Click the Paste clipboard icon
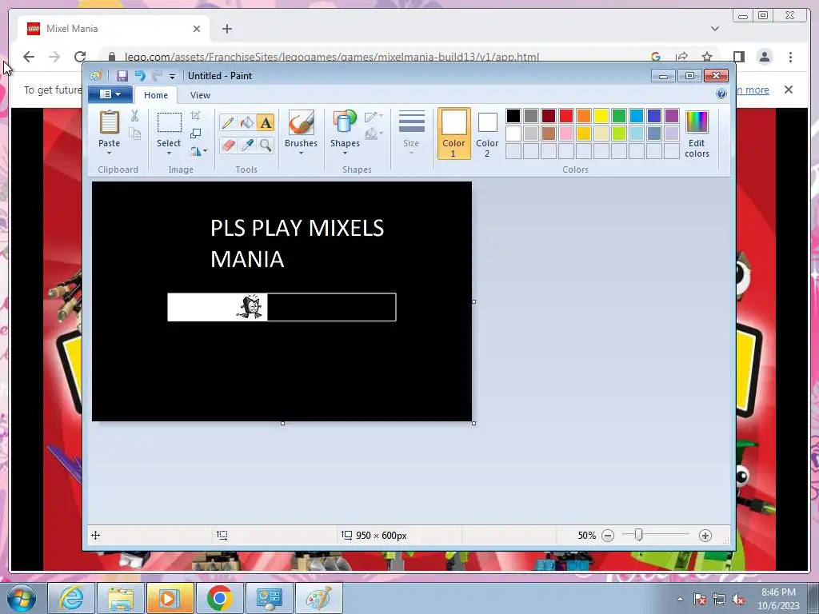The height and width of the screenshot is (614, 819). (x=109, y=122)
